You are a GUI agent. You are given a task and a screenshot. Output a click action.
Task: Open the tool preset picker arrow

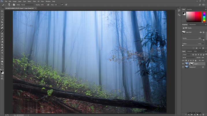(5, 5)
